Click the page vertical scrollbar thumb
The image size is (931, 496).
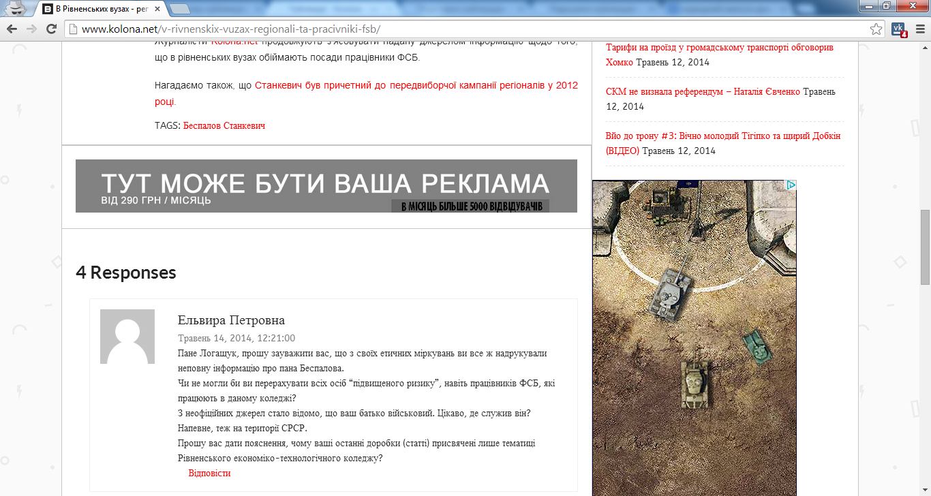[x=925, y=247]
